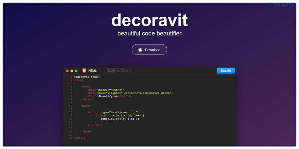Select the middle indent width segment
The width and height of the screenshot is (299, 149).
coord(119,71)
